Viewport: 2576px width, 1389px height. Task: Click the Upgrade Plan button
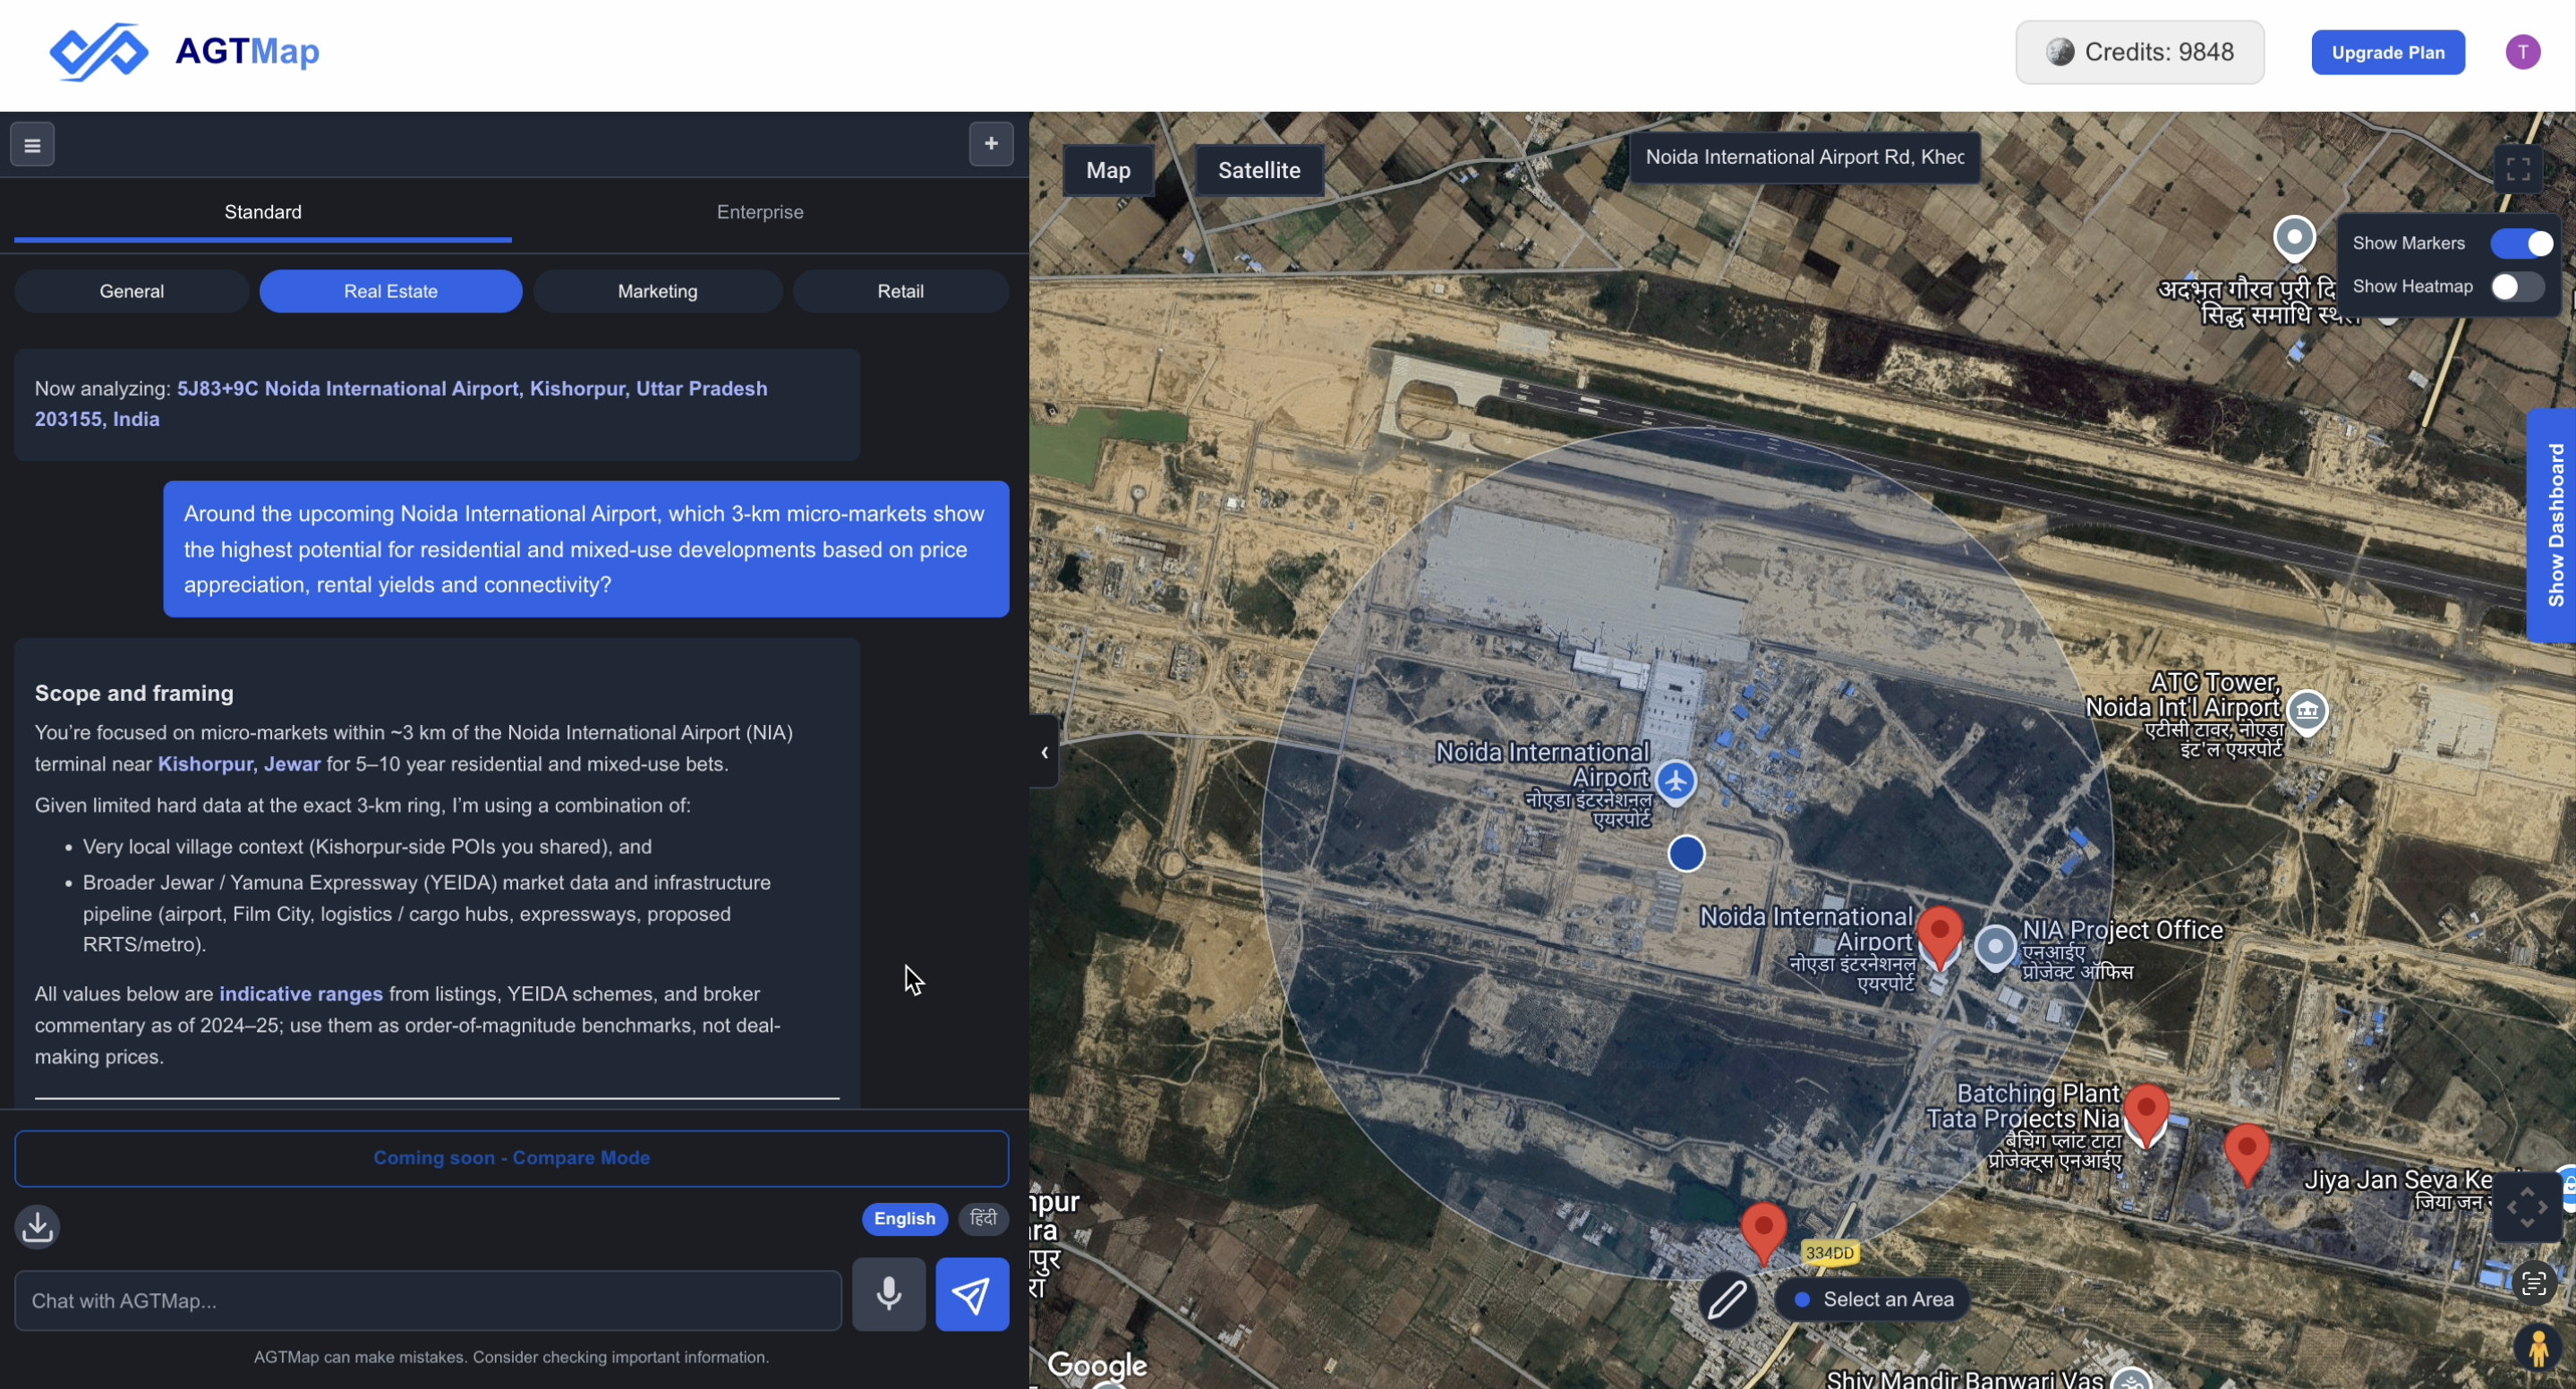pos(2387,52)
